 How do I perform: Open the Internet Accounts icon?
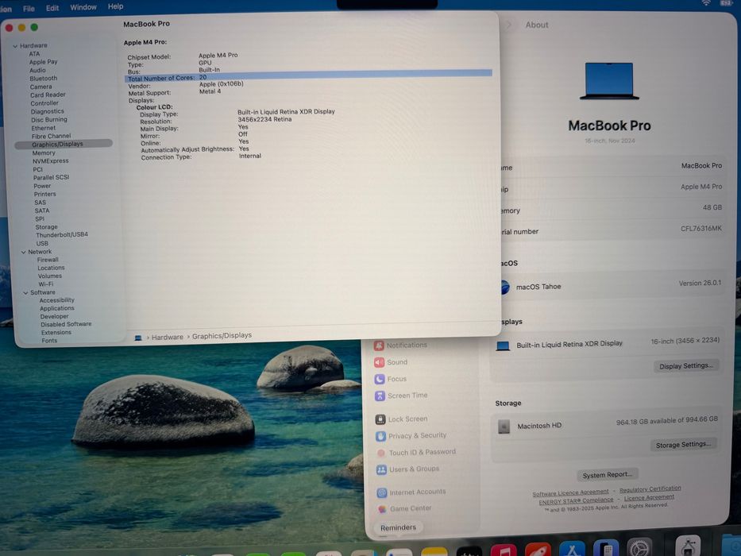tap(382, 492)
